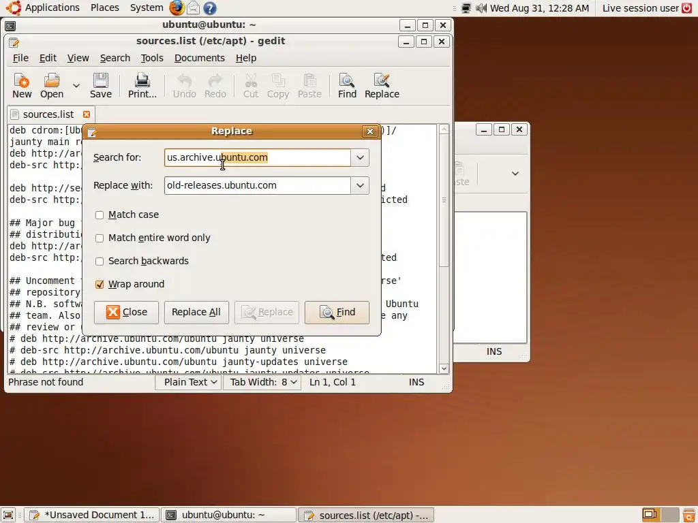Viewport: 698px width, 523px height.
Task: Click the Find toolbar icon
Action: (347, 86)
